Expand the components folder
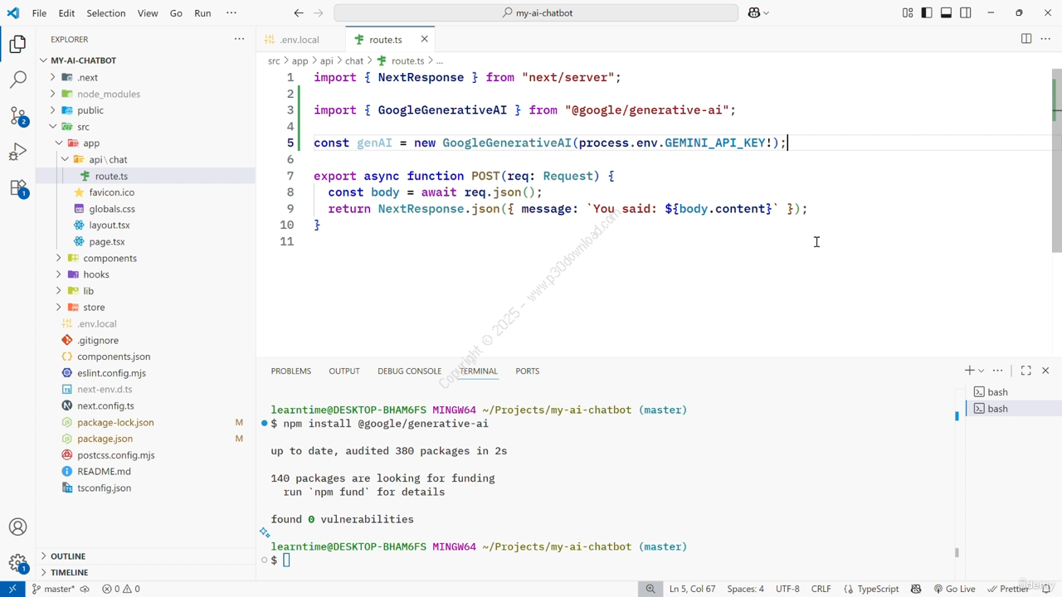Screen dimensions: 1062x597 click(110, 258)
